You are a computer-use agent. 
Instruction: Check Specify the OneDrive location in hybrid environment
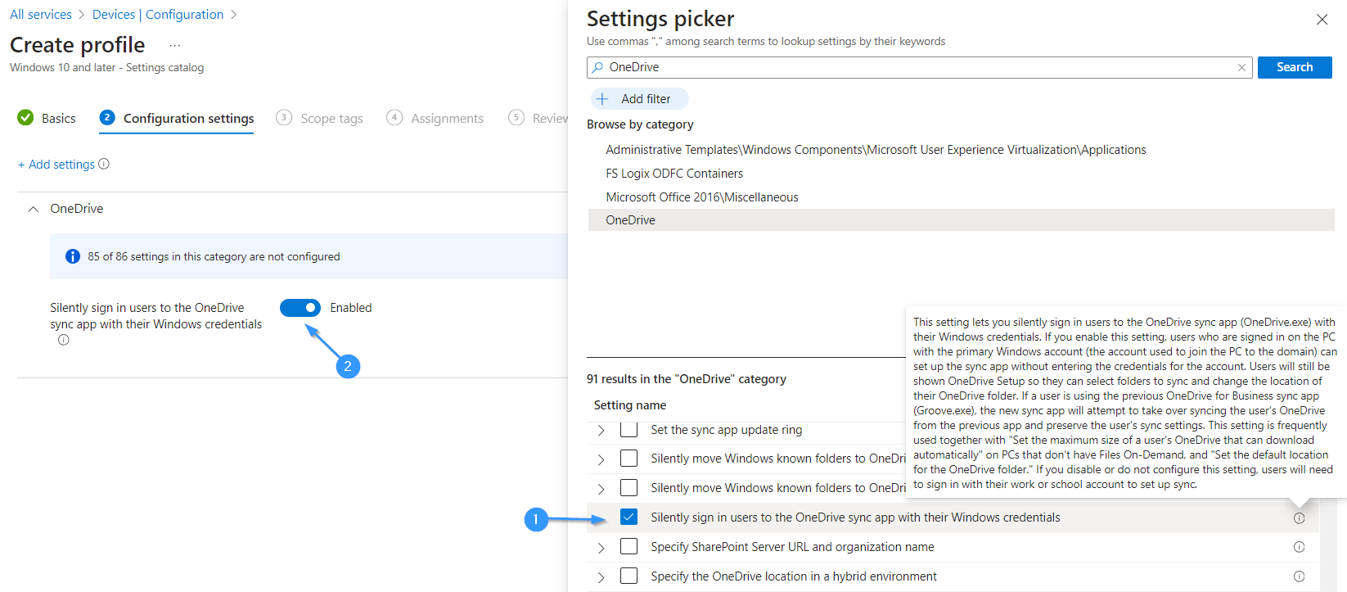click(628, 576)
